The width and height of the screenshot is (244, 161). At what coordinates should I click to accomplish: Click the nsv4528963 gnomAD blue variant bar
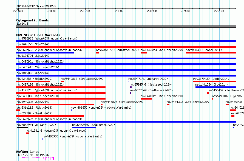pyautogui.click(x=126, y=41)
